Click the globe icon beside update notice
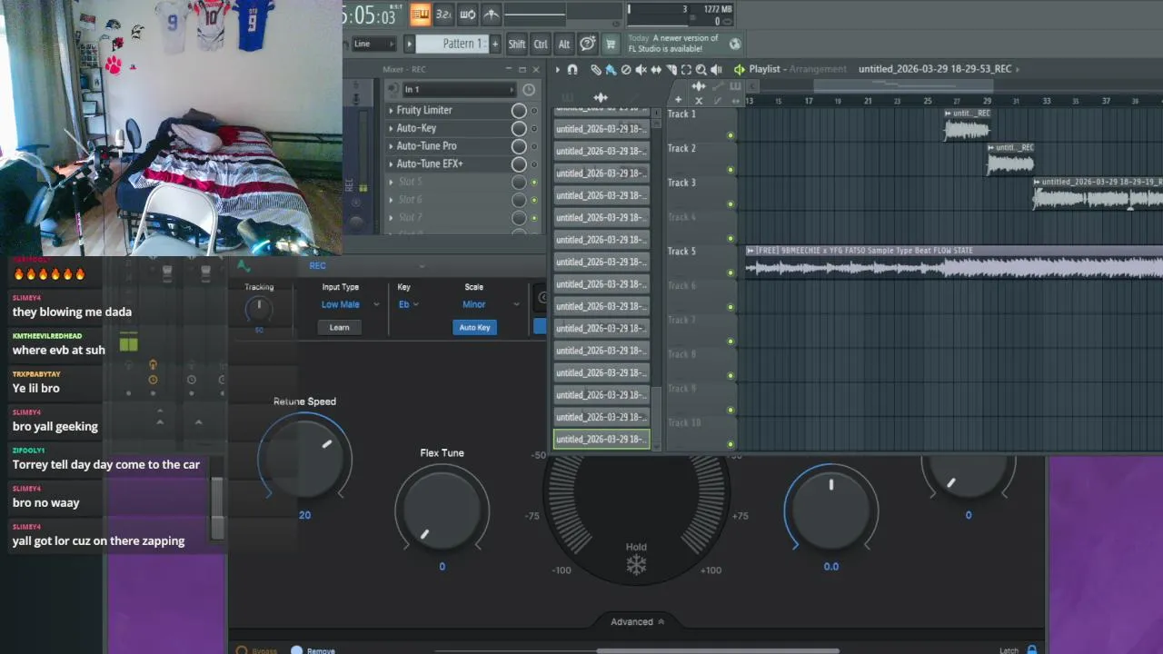Image resolution: width=1163 pixels, height=654 pixels. click(734, 44)
